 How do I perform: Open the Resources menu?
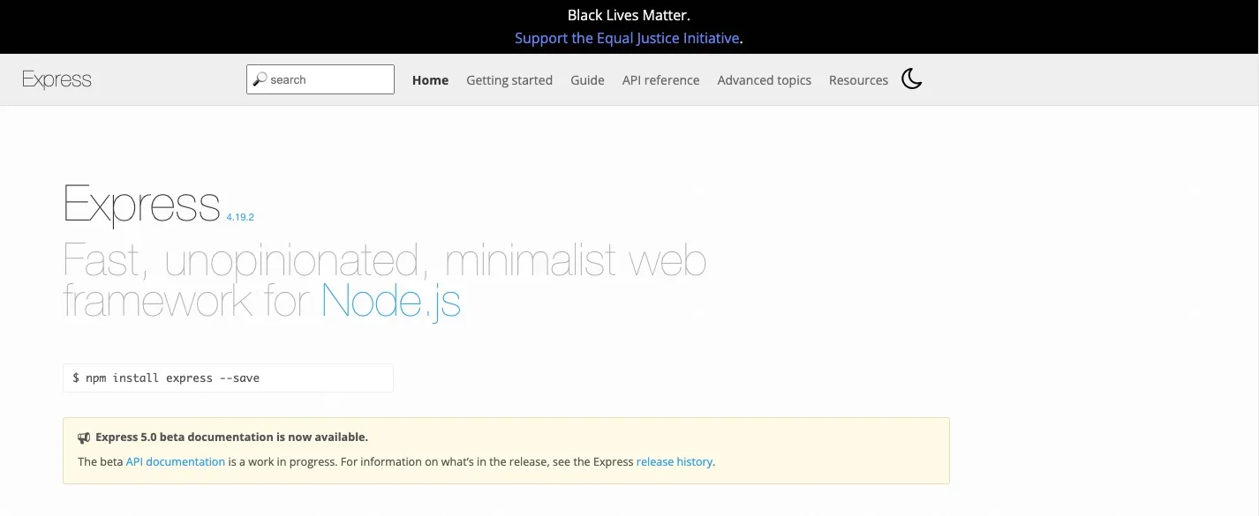pyautogui.click(x=858, y=80)
